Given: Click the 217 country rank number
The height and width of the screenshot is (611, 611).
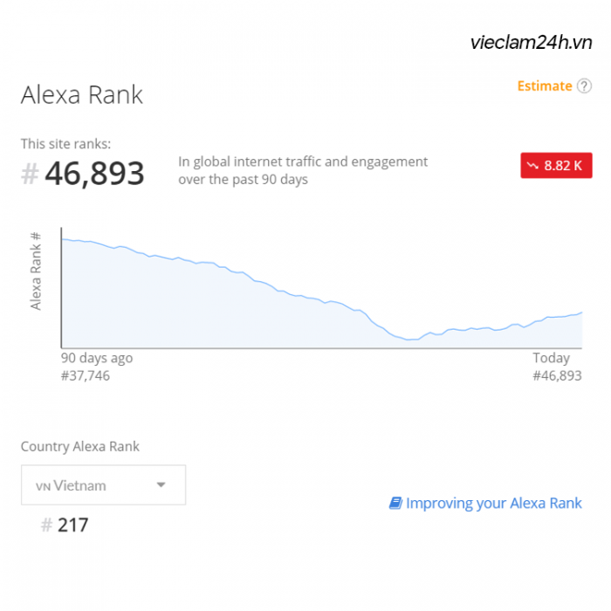Looking at the screenshot, I should [72, 525].
